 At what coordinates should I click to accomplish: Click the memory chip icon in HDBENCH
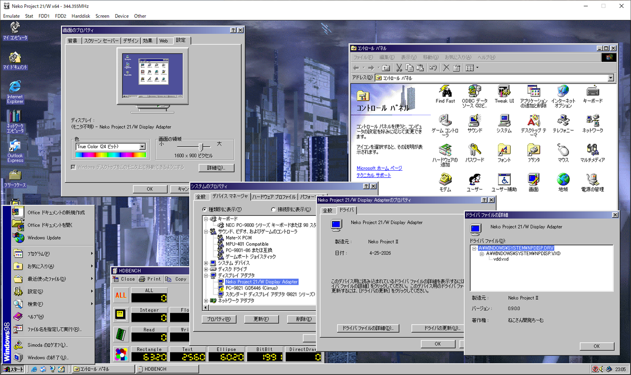(x=121, y=335)
